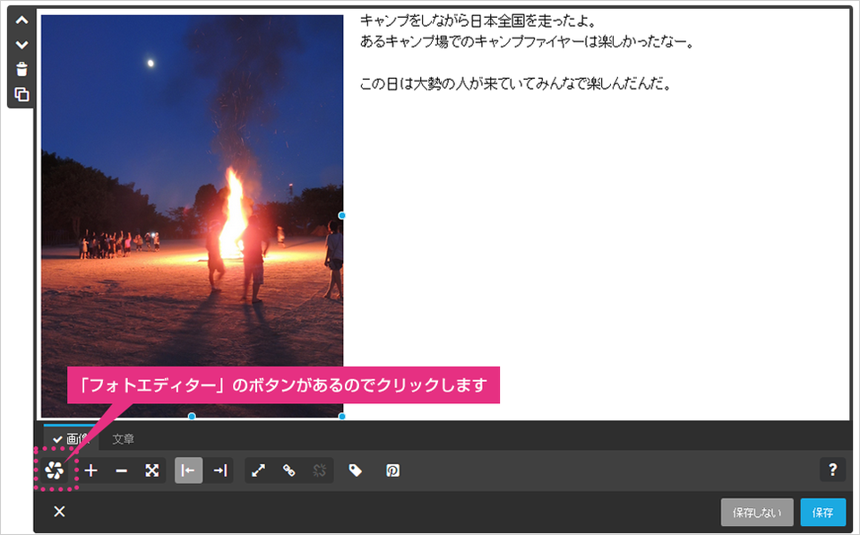Click the 保存しない button
Image resolution: width=860 pixels, height=535 pixels.
pos(757,513)
